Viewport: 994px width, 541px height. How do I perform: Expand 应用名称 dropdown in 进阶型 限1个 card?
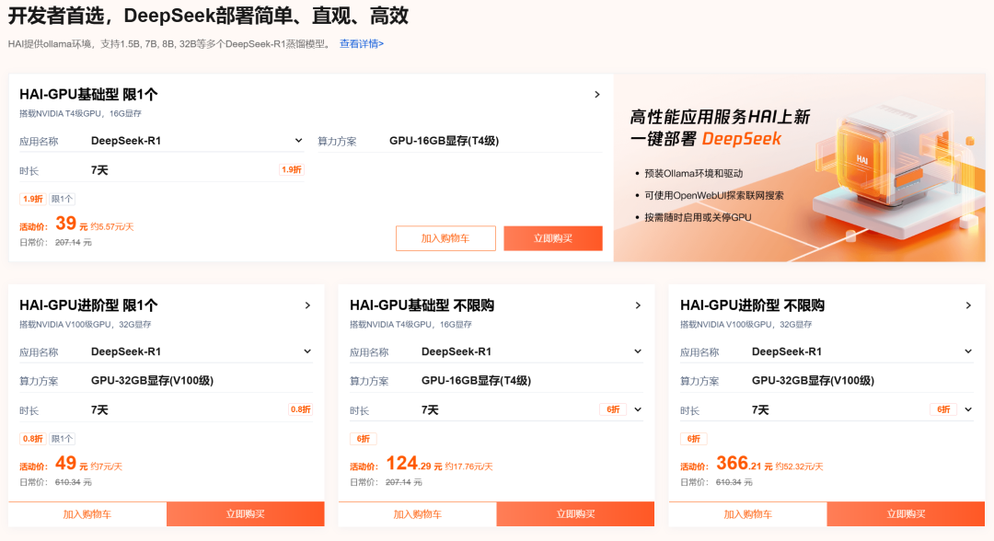tap(307, 351)
